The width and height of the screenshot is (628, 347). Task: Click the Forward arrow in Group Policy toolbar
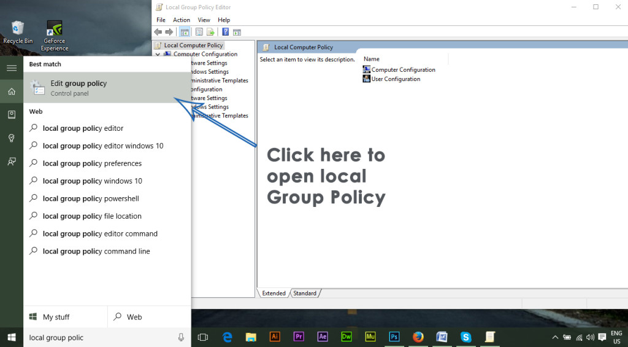click(x=169, y=32)
